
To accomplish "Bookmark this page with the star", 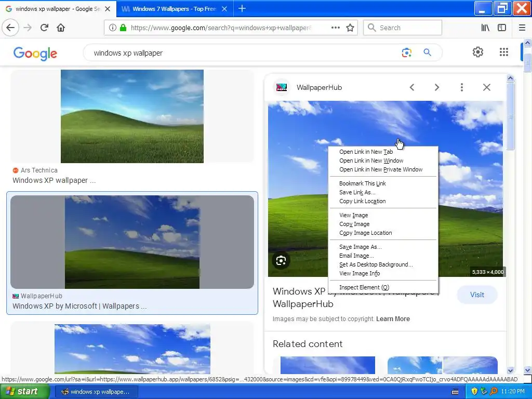I will [350, 28].
